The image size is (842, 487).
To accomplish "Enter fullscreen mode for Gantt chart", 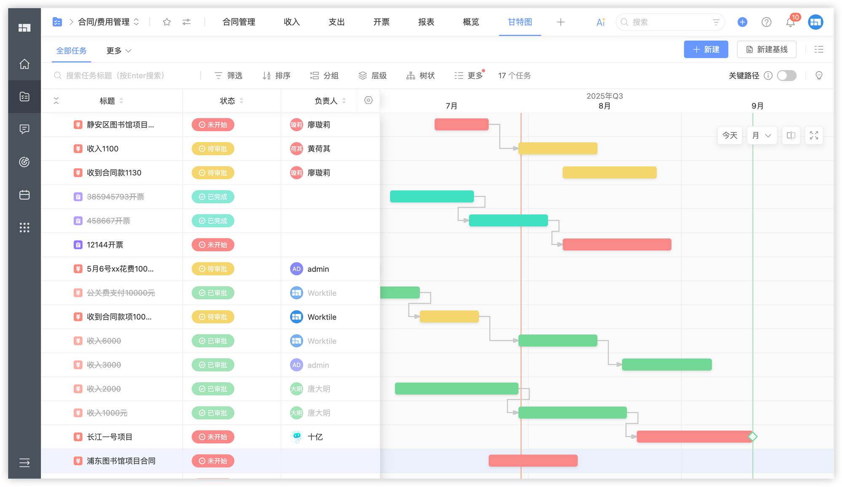I will pos(814,135).
